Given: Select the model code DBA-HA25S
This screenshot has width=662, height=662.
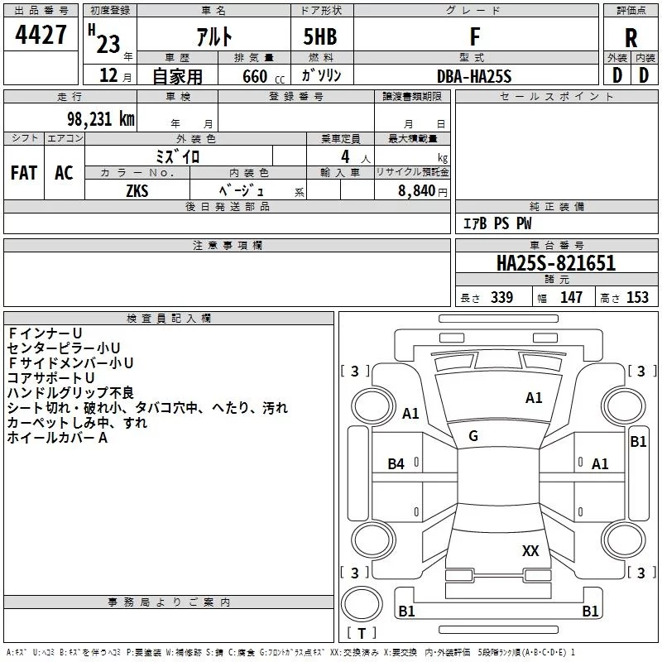Looking at the screenshot, I should click(x=474, y=76).
